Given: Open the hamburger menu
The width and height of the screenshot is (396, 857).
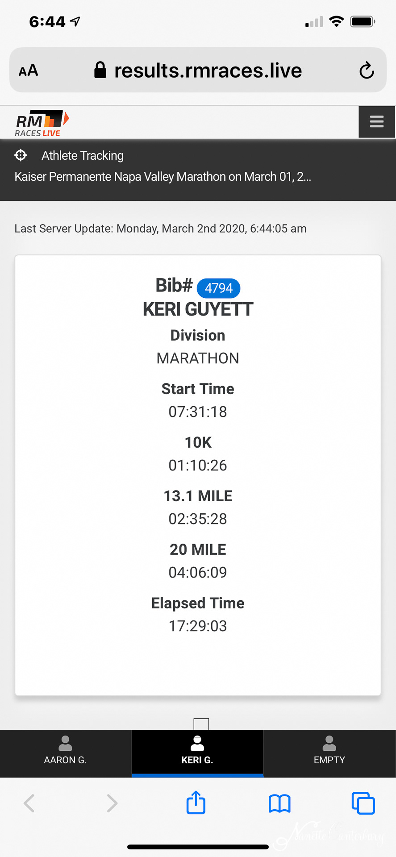Looking at the screenshot, I should tap(377, 121).
